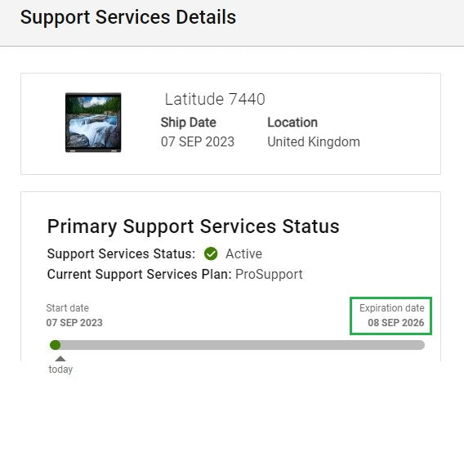Click the United Kingdom location text
This screenshot has height=466, width=464.
tap(314, 141)
